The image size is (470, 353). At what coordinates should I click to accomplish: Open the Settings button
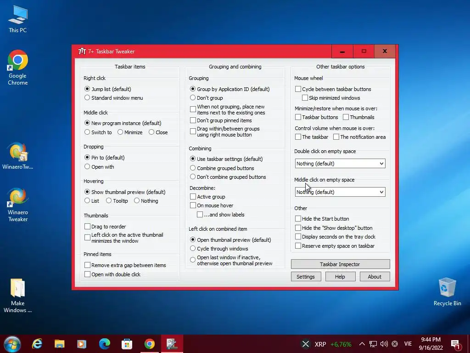[x=306, y=277]
